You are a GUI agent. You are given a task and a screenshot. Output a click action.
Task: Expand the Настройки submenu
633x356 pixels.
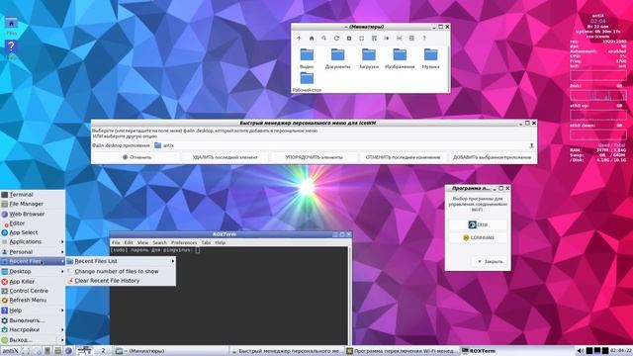[33, 329]
